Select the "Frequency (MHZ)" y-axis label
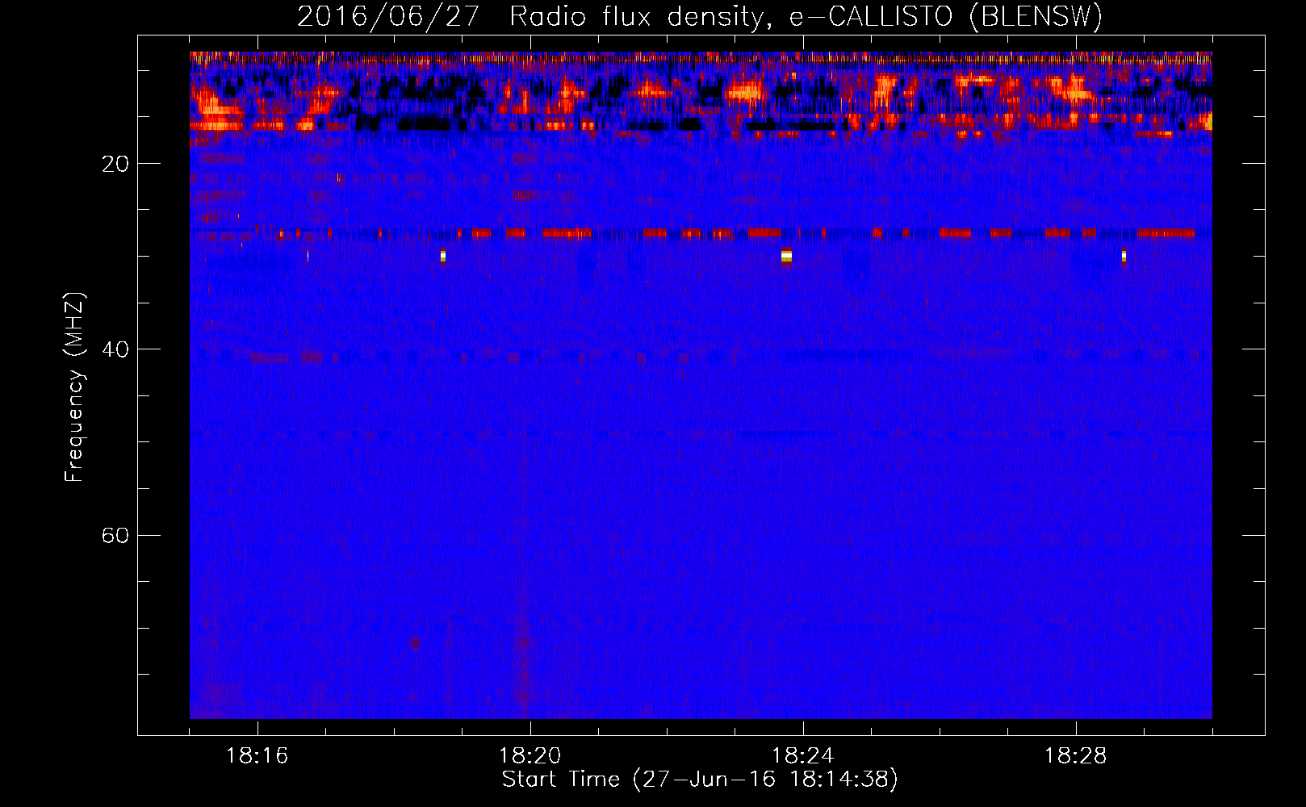This screenshot has height=807, width=1306. [x=73, y=387]
